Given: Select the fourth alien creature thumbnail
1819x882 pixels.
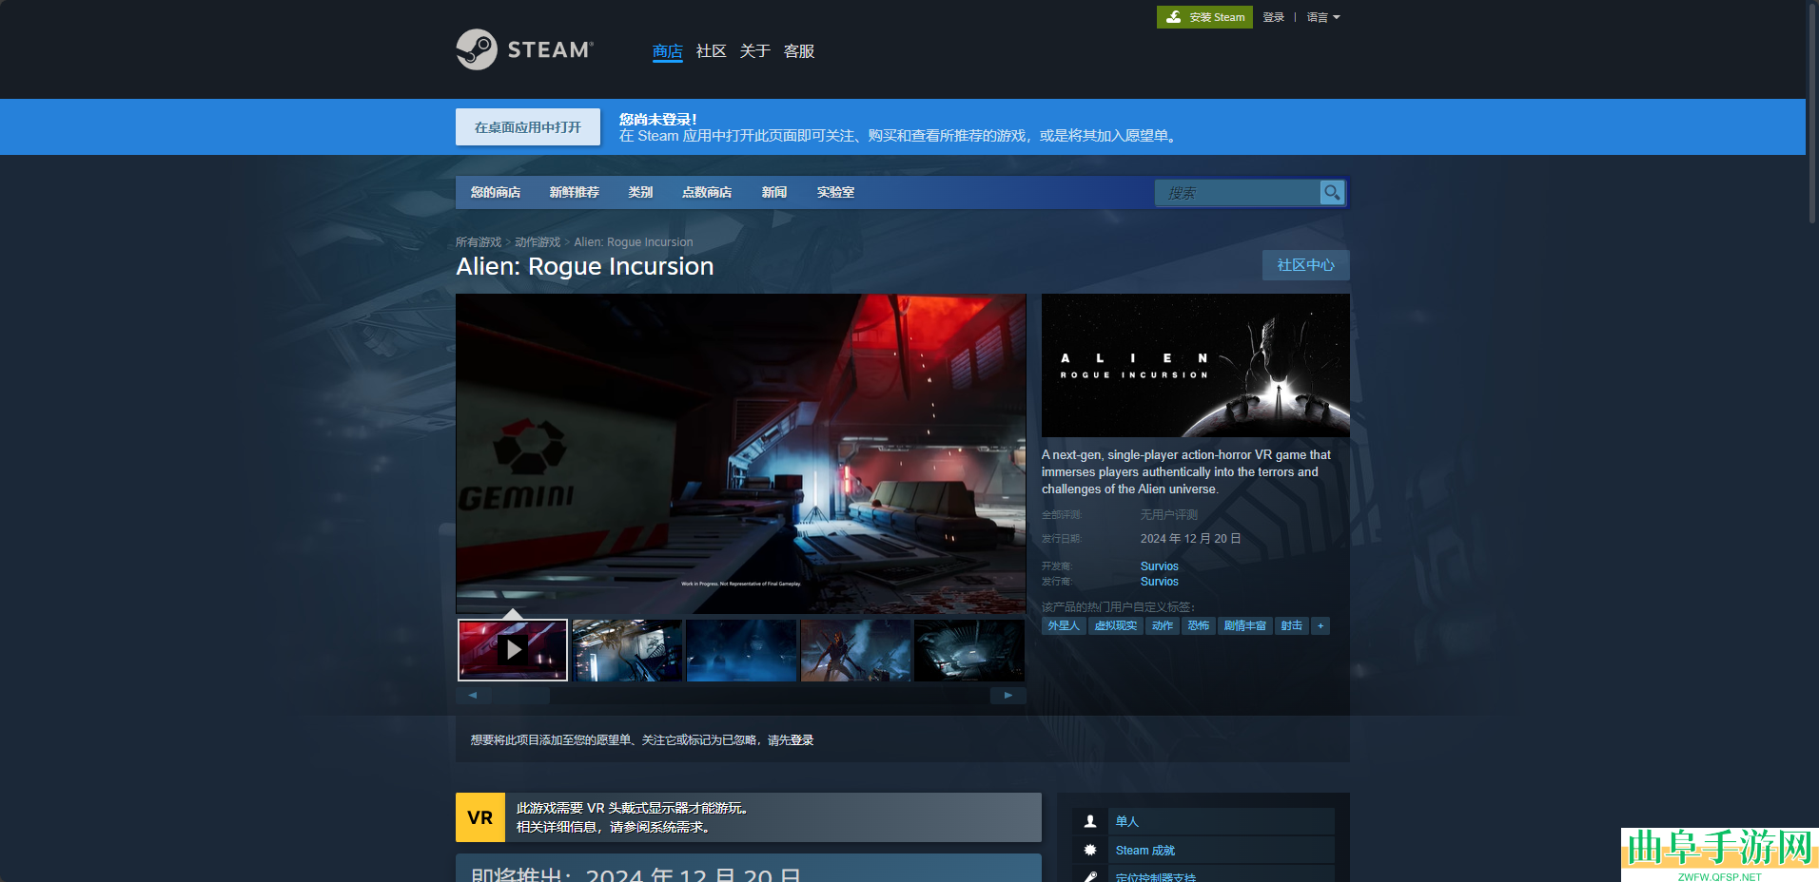Looking at the screenshot, I should click(x=855, y=650).
